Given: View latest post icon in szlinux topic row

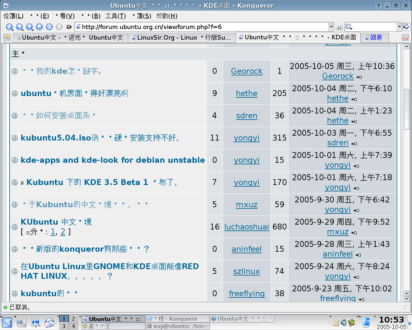Looking at the screenshot, I should [356, 277].
